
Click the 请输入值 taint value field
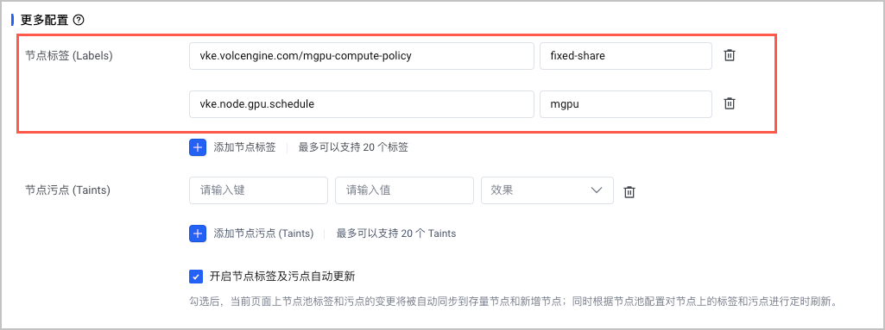click(404, 190)
